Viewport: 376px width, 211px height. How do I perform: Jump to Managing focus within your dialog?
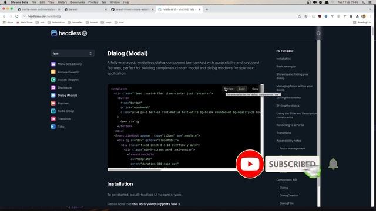[294, 88]
